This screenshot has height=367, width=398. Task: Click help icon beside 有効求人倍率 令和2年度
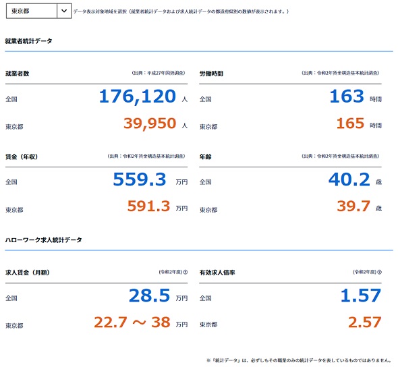tap(380, 272)
